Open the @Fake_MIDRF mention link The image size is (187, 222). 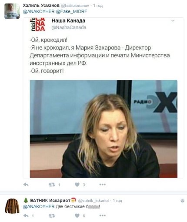click(71, 11)
